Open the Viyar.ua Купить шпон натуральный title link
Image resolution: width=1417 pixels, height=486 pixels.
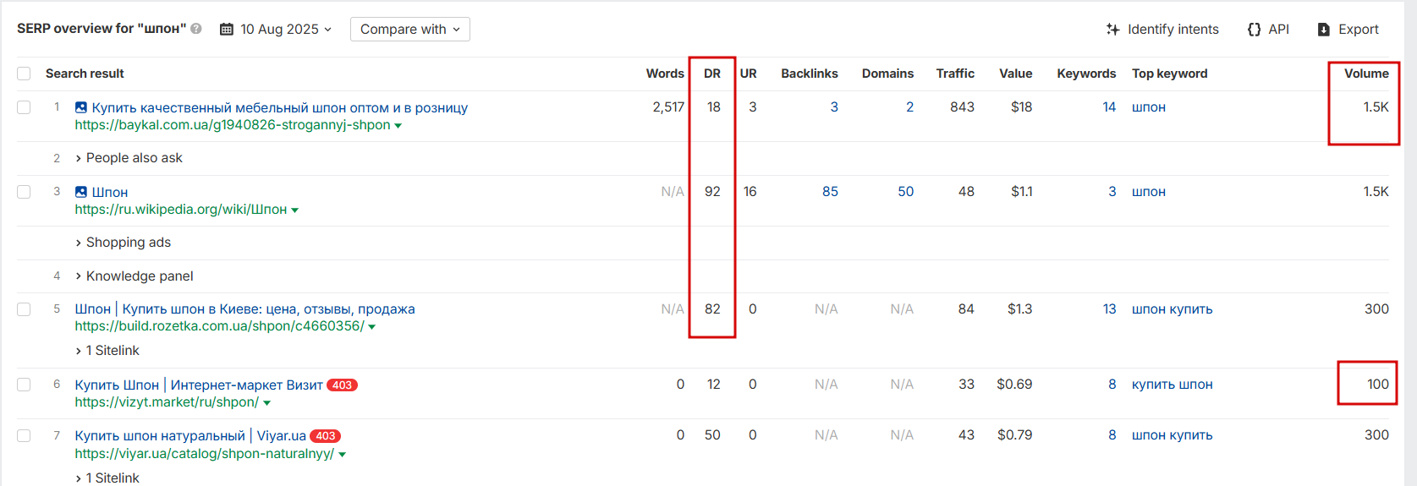click(190, 436)
